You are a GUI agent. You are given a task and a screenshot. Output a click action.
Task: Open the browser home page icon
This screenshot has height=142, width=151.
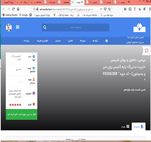(x=18, y=9)
